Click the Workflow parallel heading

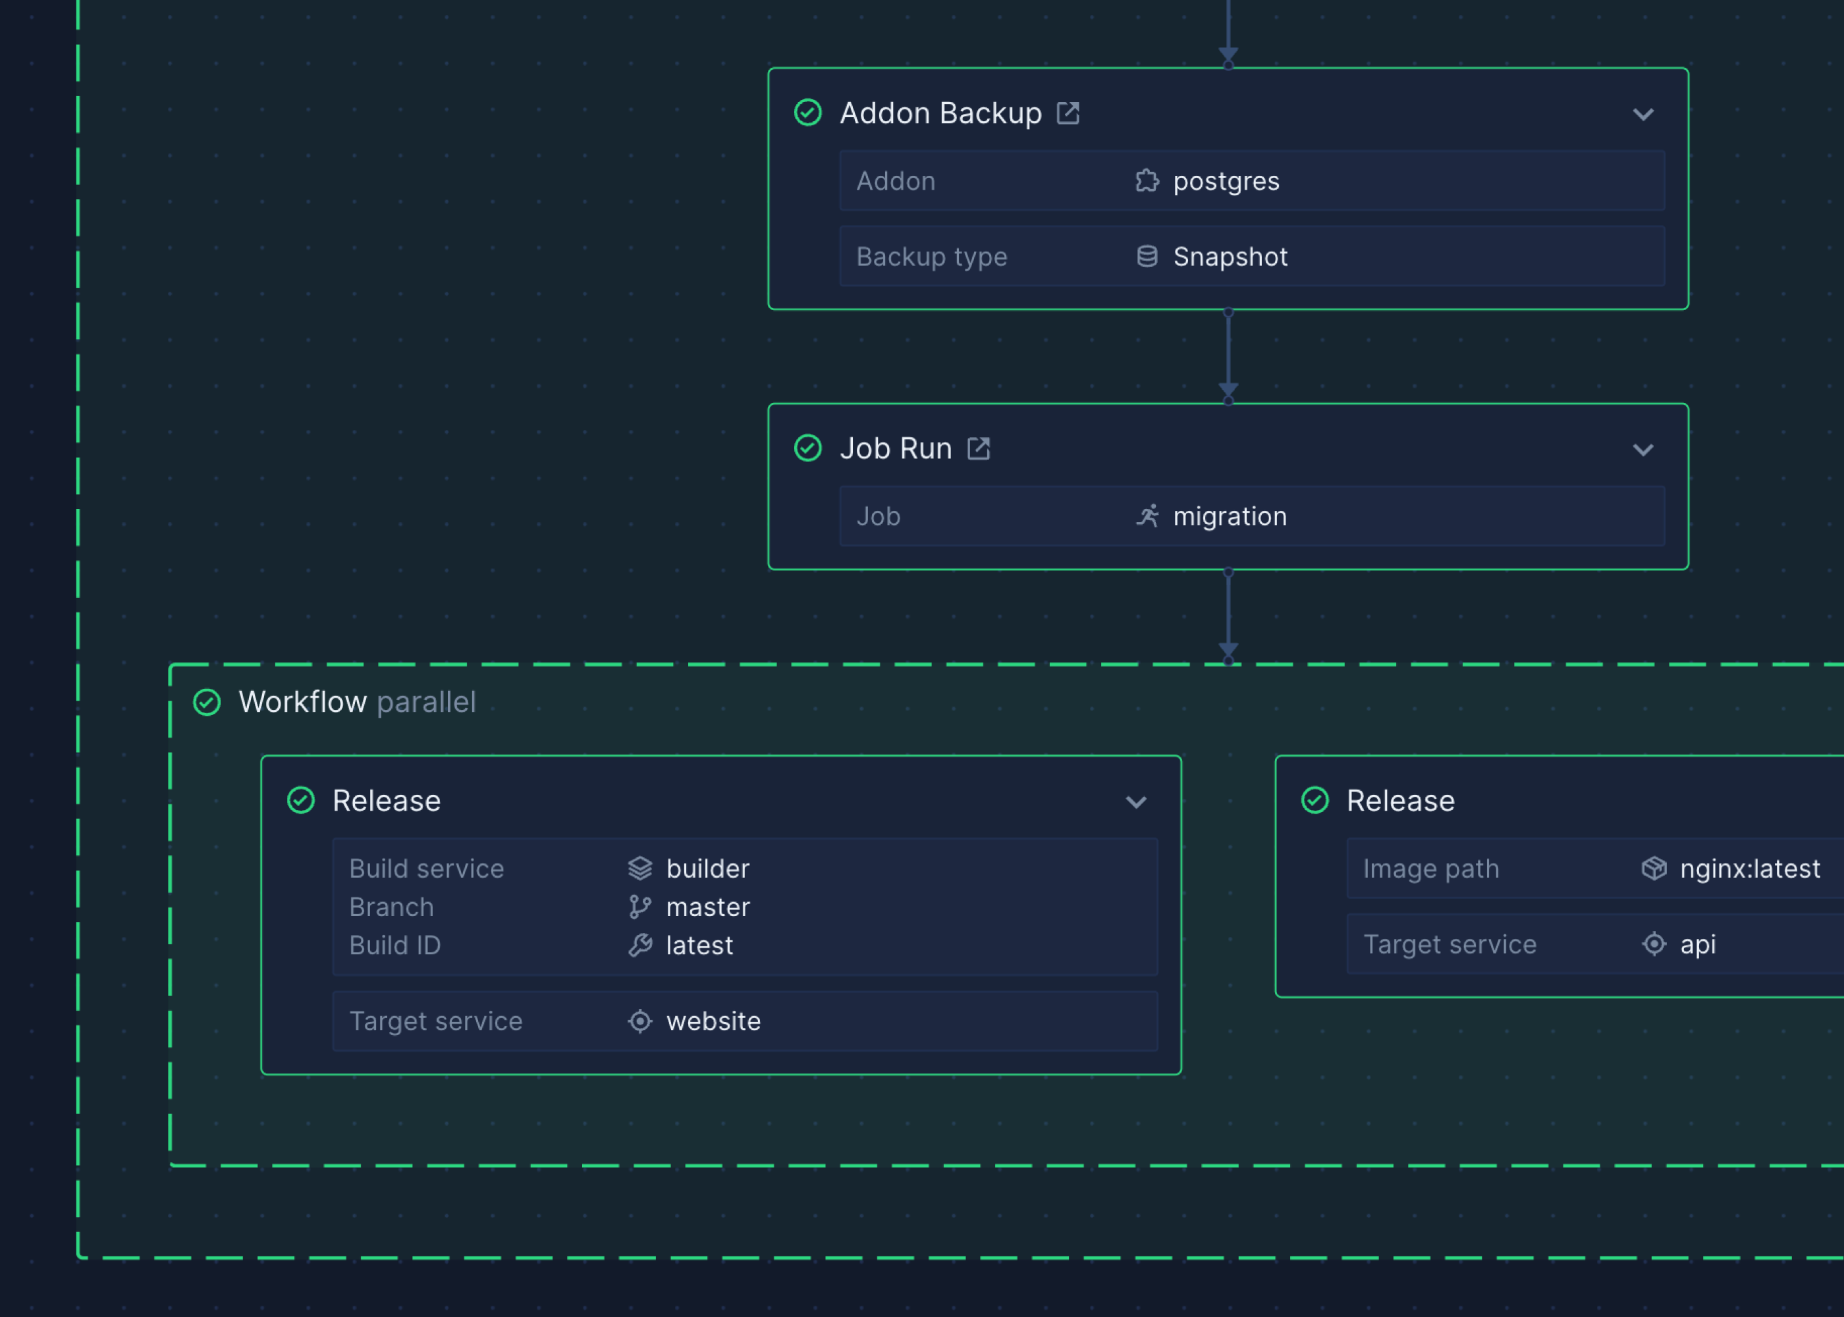pyautogui.click(x=357, y=703)
